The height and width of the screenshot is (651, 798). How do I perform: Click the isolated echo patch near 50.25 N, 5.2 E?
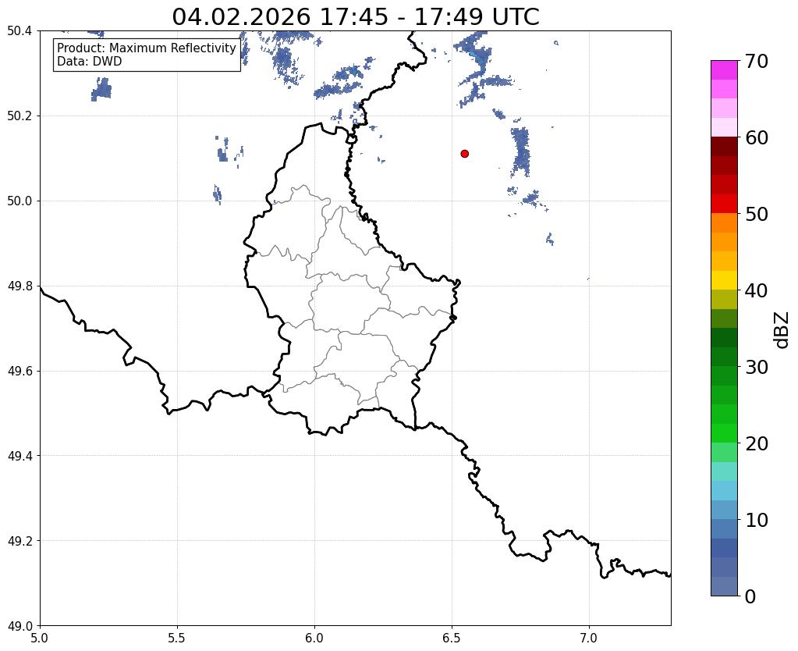(101, 90)
